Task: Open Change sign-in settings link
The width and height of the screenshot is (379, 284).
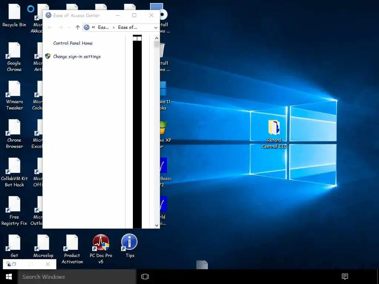Action: pos(77,57)
